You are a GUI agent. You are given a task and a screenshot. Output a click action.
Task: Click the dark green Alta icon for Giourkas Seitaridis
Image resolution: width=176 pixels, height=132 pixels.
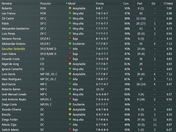click(70, 49)
